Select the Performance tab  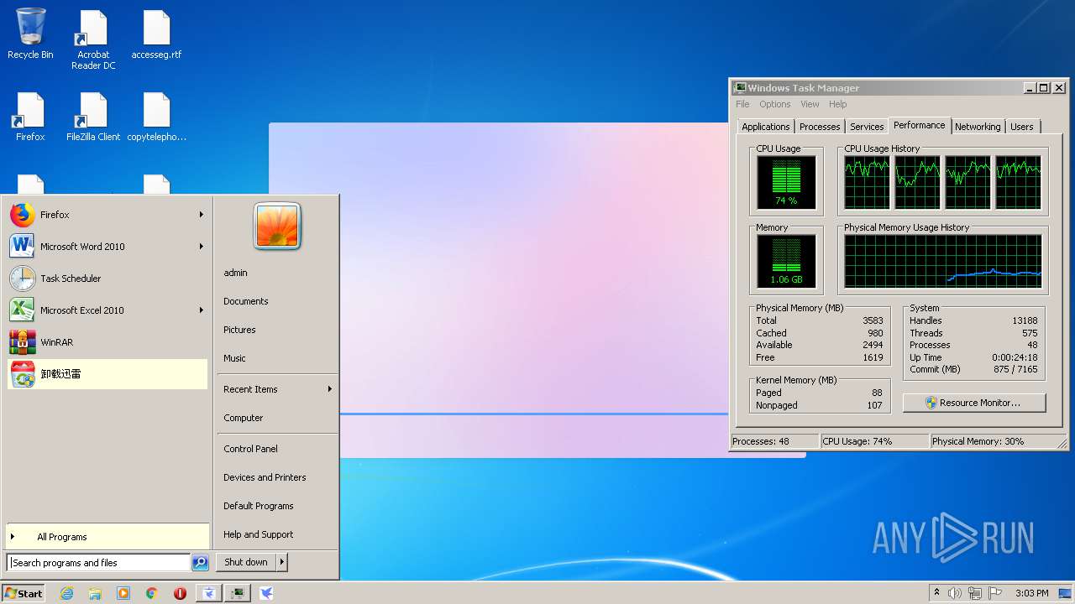pos(919,125)
